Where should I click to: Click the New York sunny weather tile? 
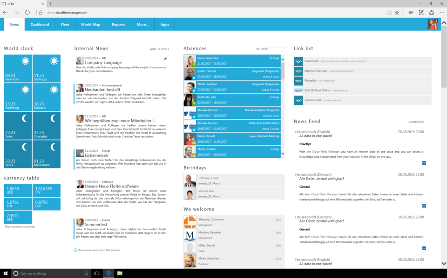tap(18, 68)
